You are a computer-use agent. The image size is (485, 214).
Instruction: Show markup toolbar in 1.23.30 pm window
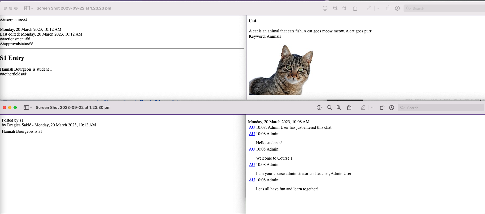[x=391, y=108]
